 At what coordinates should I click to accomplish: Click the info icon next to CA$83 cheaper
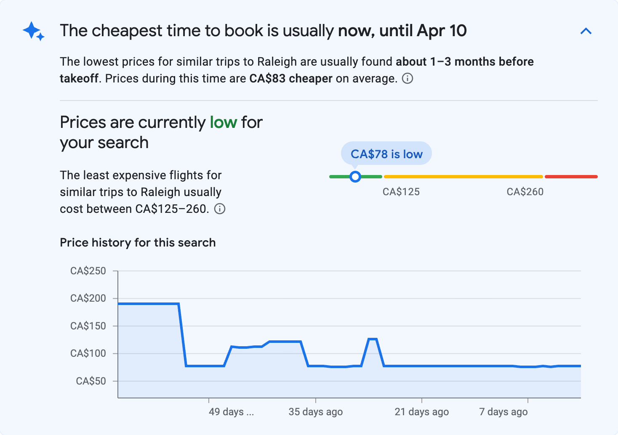tap(408, 79)
